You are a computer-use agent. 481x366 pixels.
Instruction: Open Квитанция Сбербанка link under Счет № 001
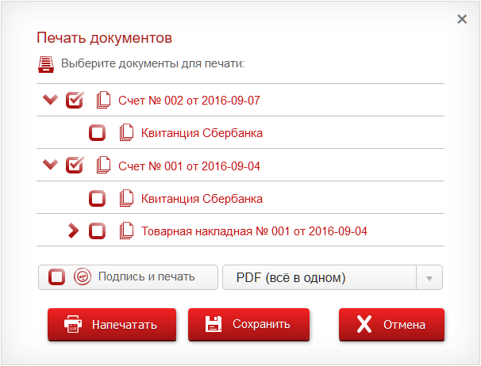click(202, 199)
